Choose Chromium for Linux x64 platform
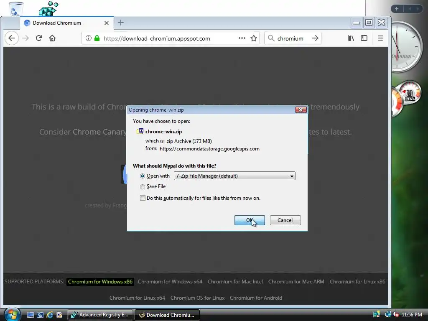The image size is (428, 321). click(137, 298)
